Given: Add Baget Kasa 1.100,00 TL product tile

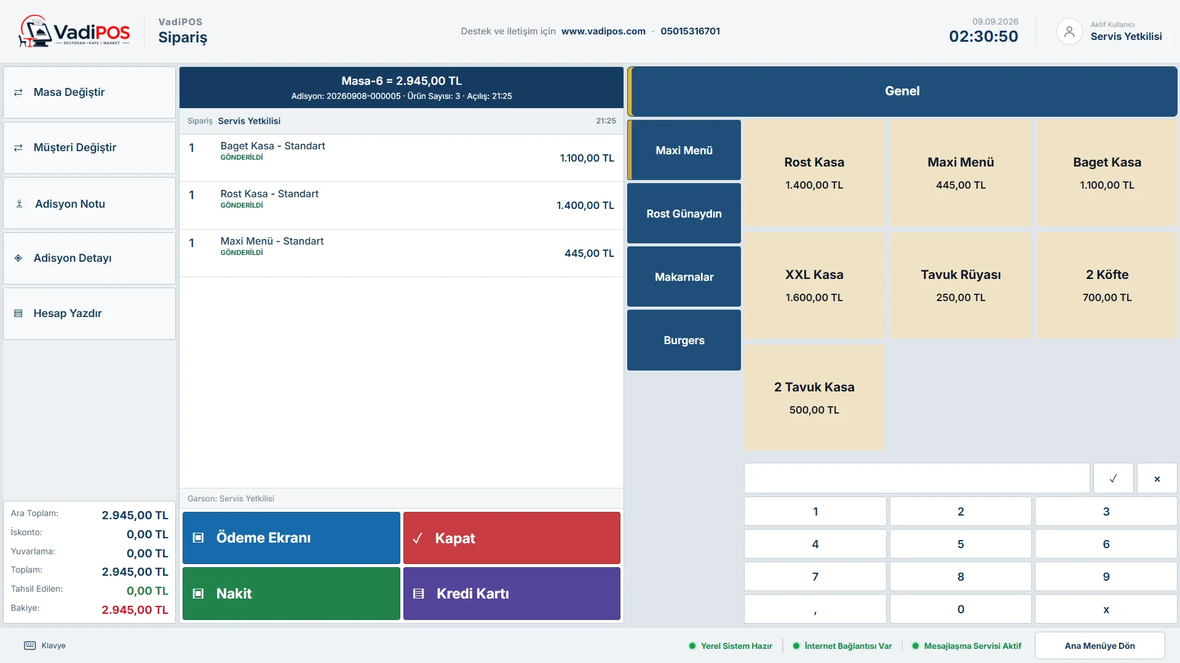Looking at the screenshot, I should [x=1107, y=173].
